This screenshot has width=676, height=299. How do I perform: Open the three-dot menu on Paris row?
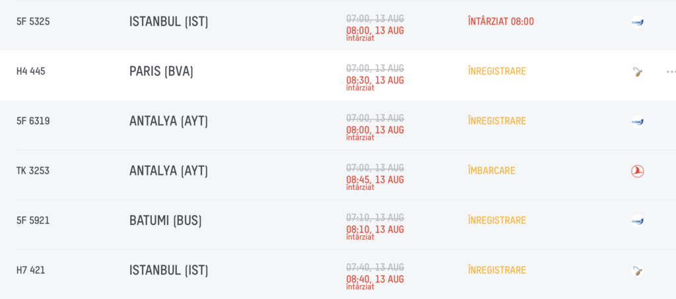pyautogui.click(x=671, y=71)
